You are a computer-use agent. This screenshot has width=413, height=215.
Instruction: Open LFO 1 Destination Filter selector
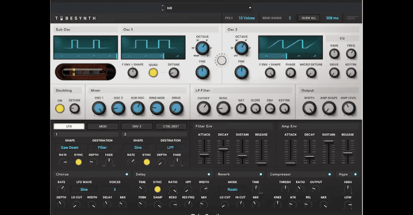click(102, 148)
